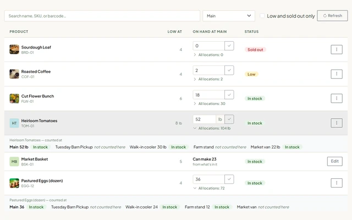Click the Sold out status badge

[x=255, y=50]
